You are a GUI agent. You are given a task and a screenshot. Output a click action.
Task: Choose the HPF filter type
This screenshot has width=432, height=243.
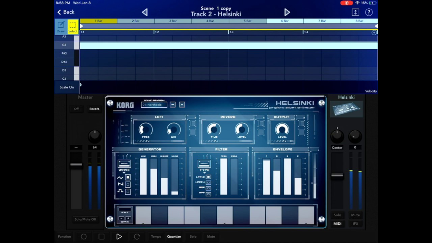point(208,194)
